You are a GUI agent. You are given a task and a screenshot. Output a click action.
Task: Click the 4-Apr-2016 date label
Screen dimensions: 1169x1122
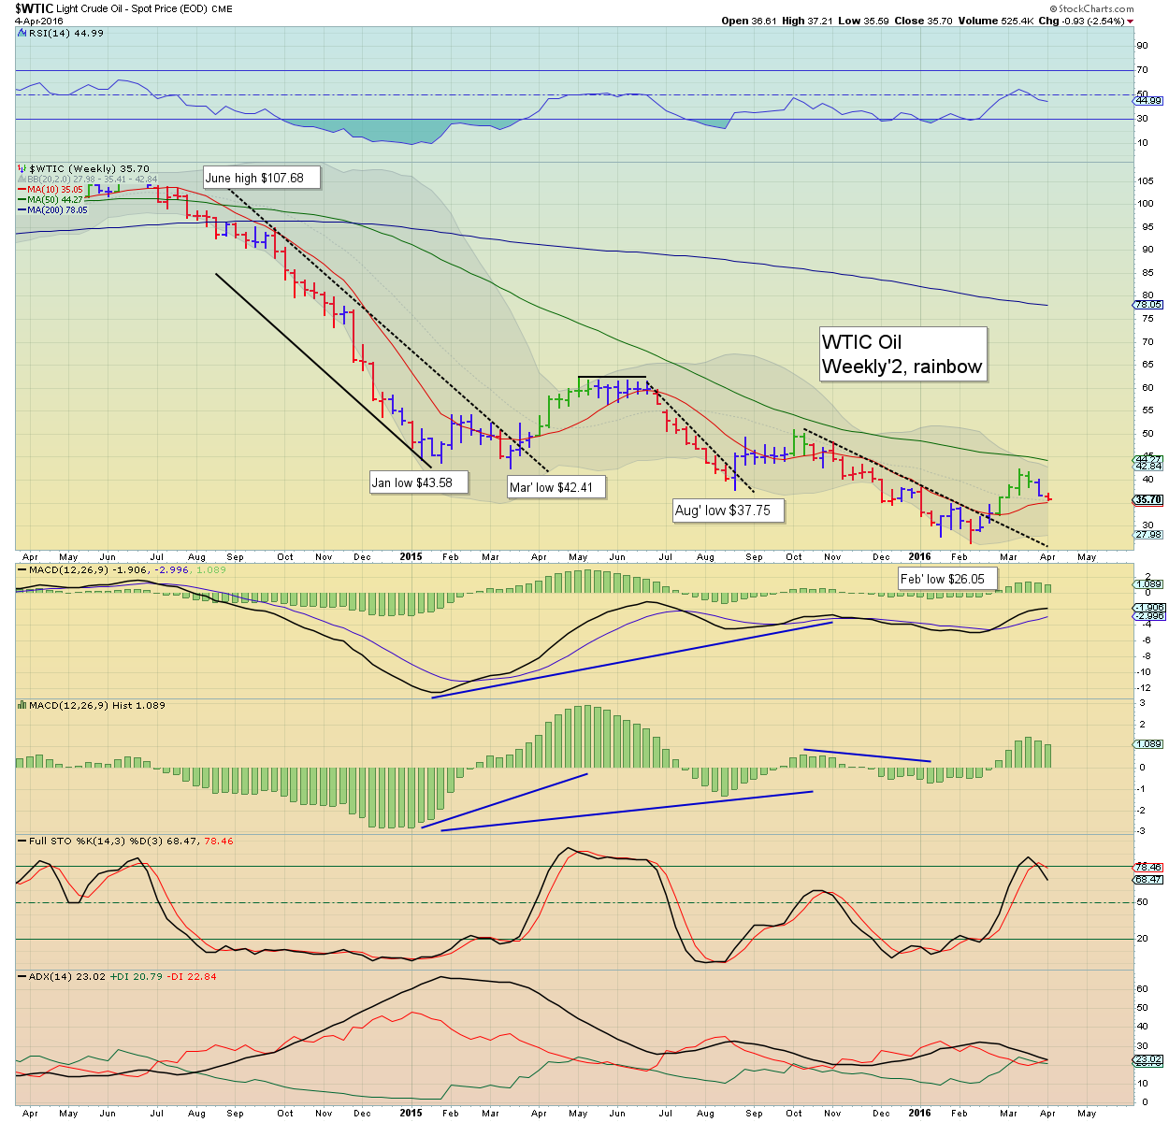pos(38,21)
